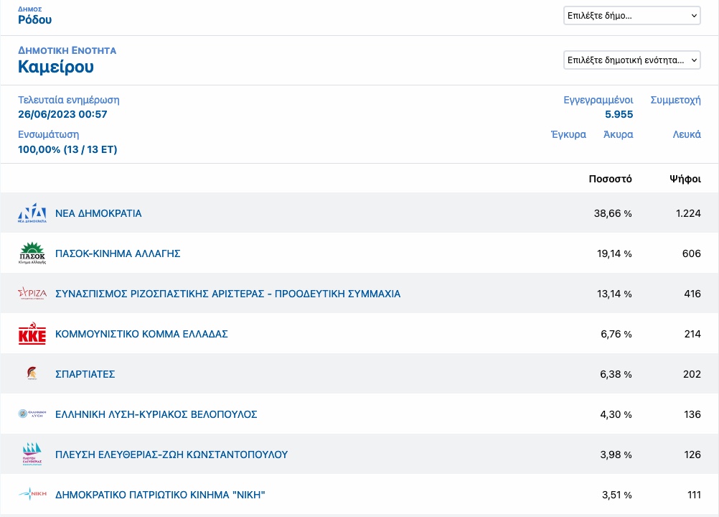The width and height of the screenshot is (719, 517).
Task: Click the vote count '416'
Action: [692, 294]
